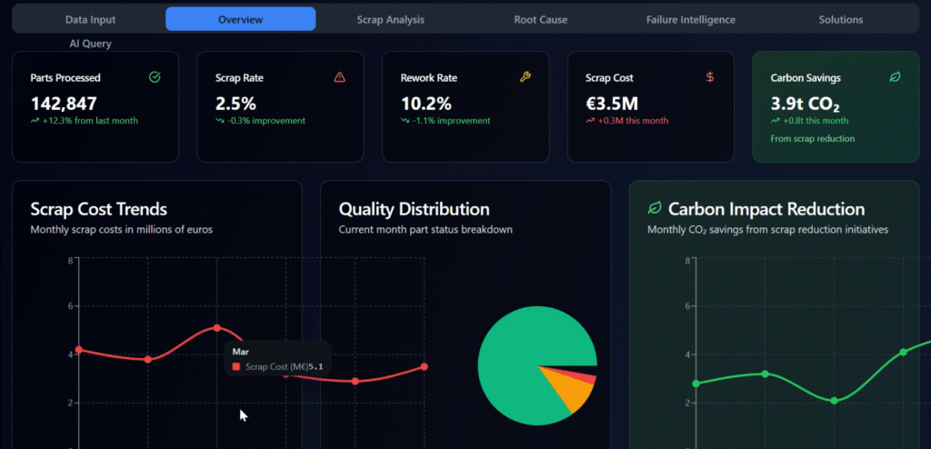Click the lowest data point on green carbon line
931x449 pixels.
834,401
